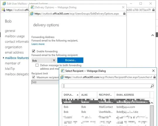Viewport: 158px width, 126px height.
Task: Click the IE icon in Select Recipient address bar
Action: [62, 77]
